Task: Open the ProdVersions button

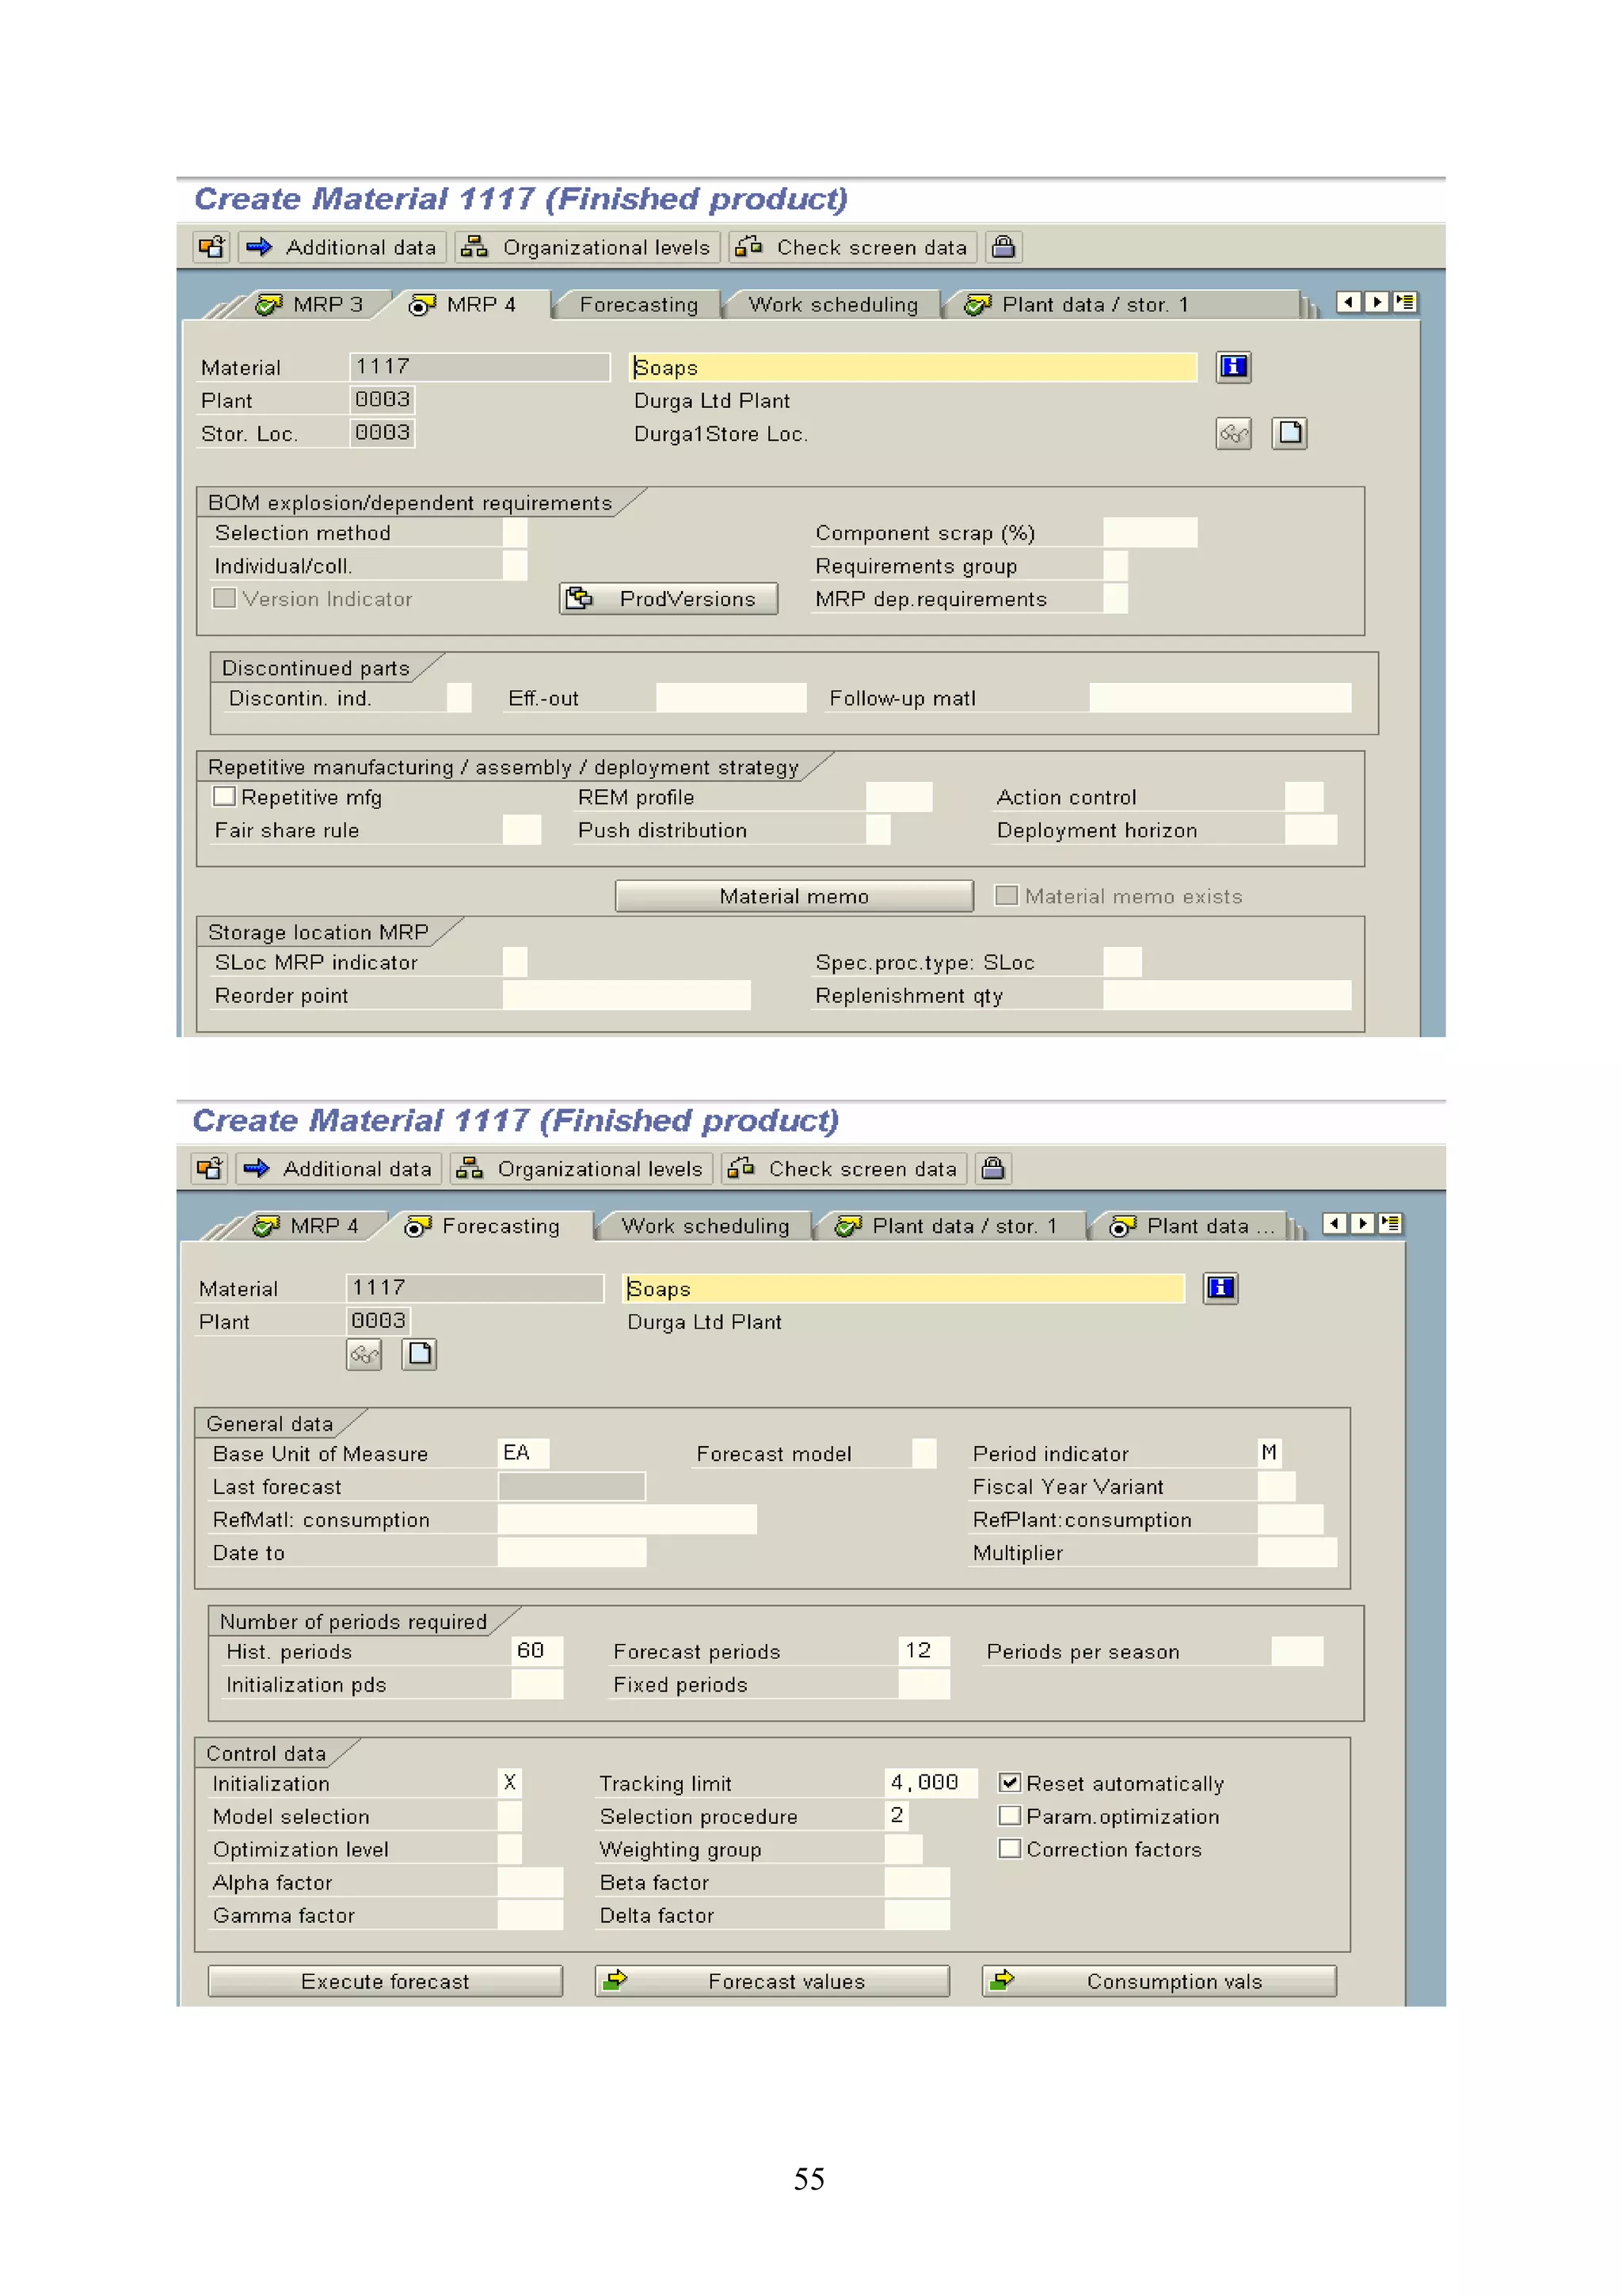Action: 668,599
